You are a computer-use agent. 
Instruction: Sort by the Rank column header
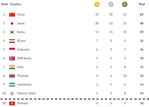[x=5, y=4]
